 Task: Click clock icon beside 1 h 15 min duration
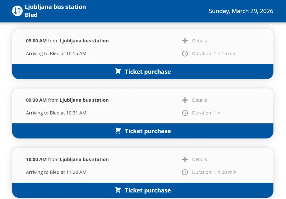185,54
